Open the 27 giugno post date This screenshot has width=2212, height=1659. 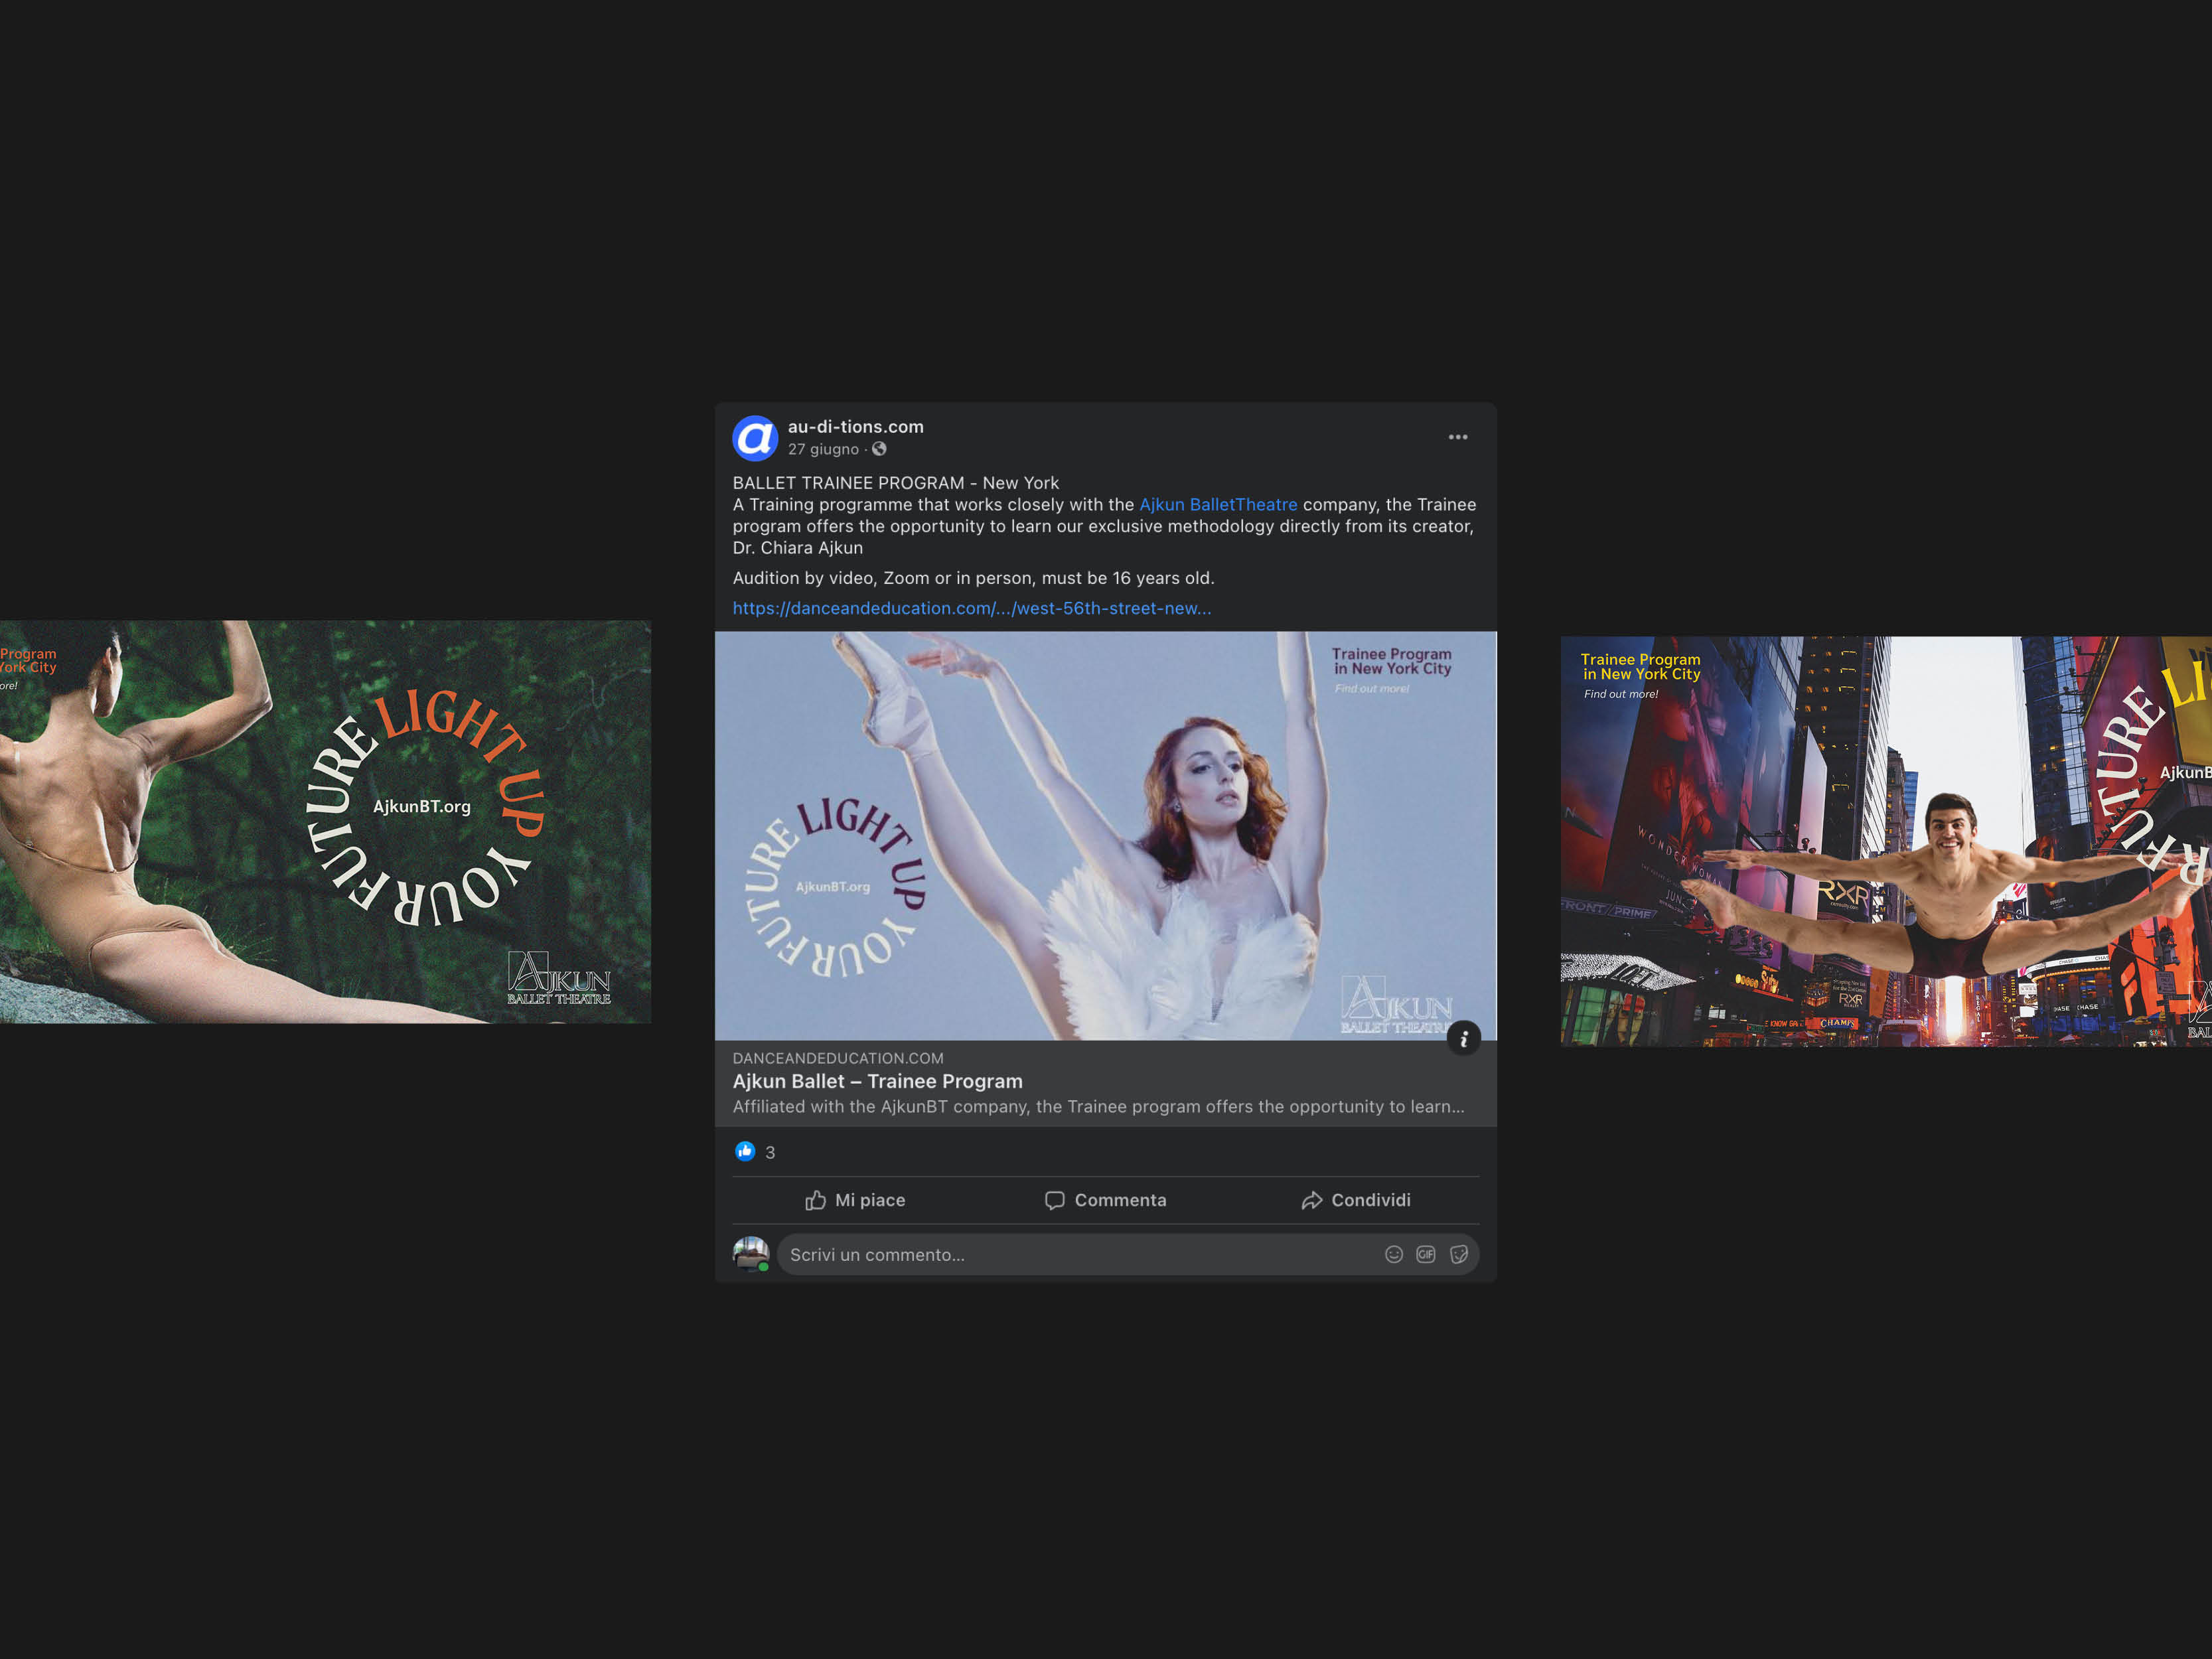click(823, 449)
